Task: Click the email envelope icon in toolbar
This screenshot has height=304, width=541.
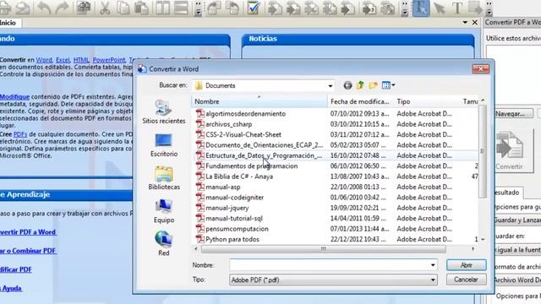Action: coord(23,8)
